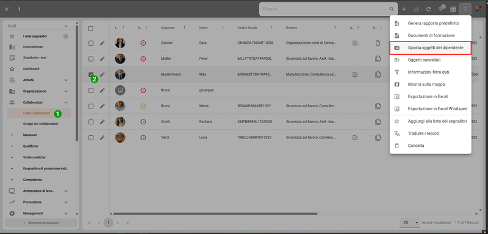Open documents icon in Luca Verdi row
Viewport: 488px width, 234px height.
tap(378, 137)
